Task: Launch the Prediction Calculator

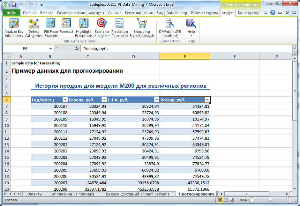Action: click(120, 28)
